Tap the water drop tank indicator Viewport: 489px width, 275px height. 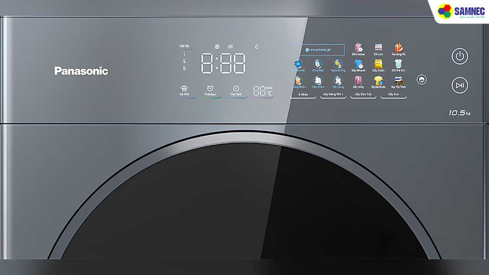tap(256, 47)
